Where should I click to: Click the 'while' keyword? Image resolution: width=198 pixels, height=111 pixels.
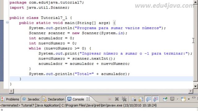pos(35,48)
